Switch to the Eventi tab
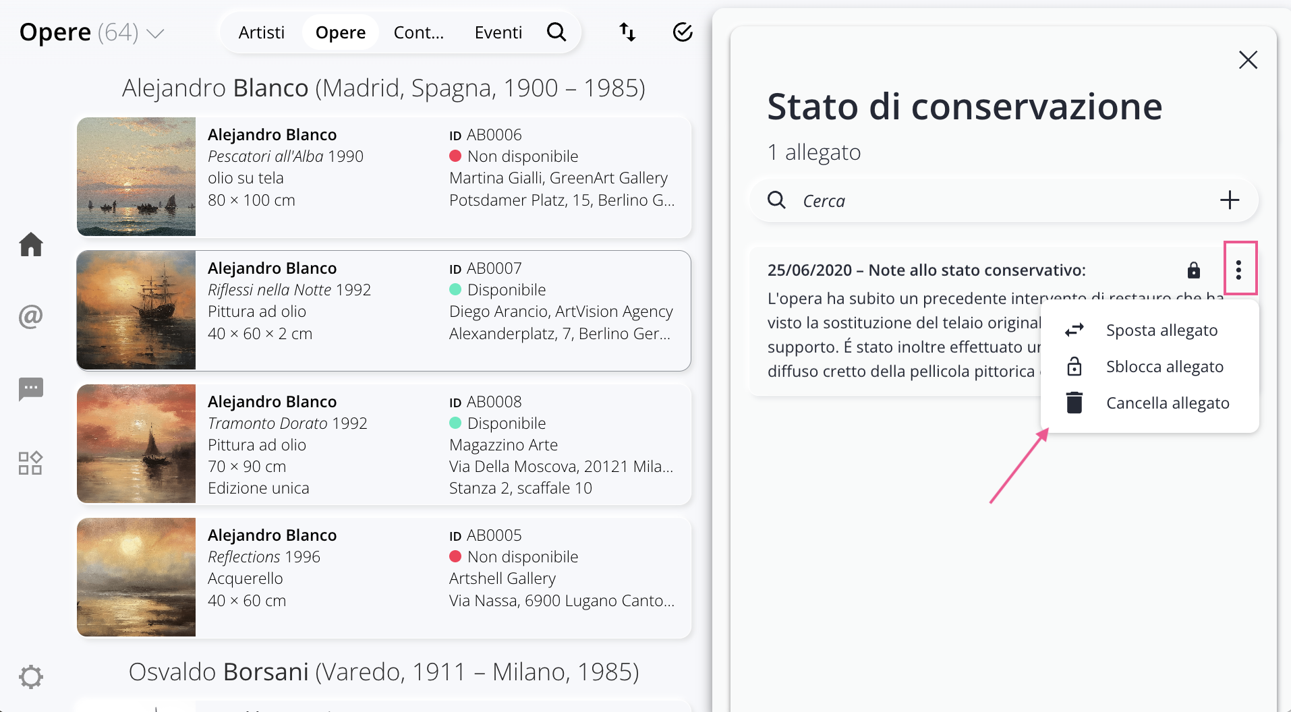The width and height of the screenshot is (1291, 712). (x=498, y=32)
